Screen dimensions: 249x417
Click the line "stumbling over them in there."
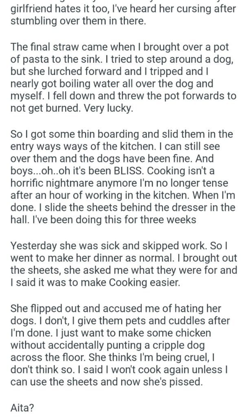click(x=77, y=20)
